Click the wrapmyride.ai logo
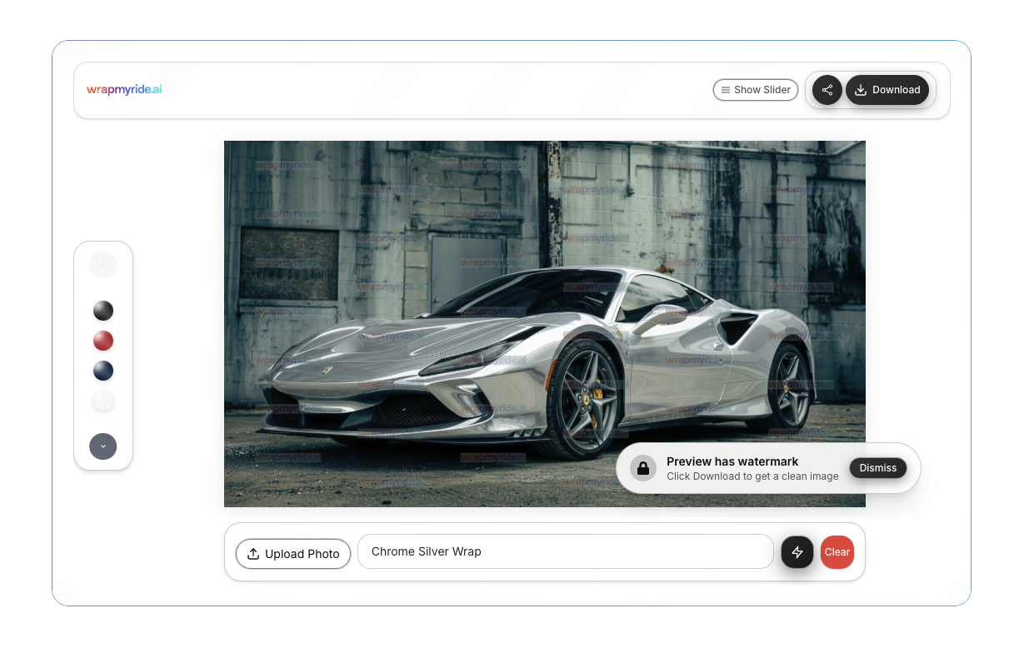The height and width of the screenshot is (648, 1009). click(123, 89)
